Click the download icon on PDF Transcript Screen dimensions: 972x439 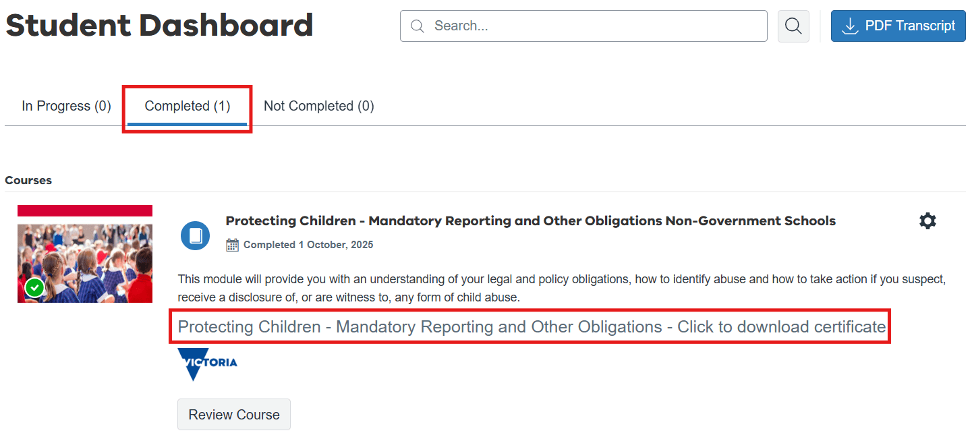[x=850, y=26]
